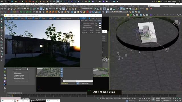
Task: Open the Sign In dropdown
Action: tap(154, 6)
